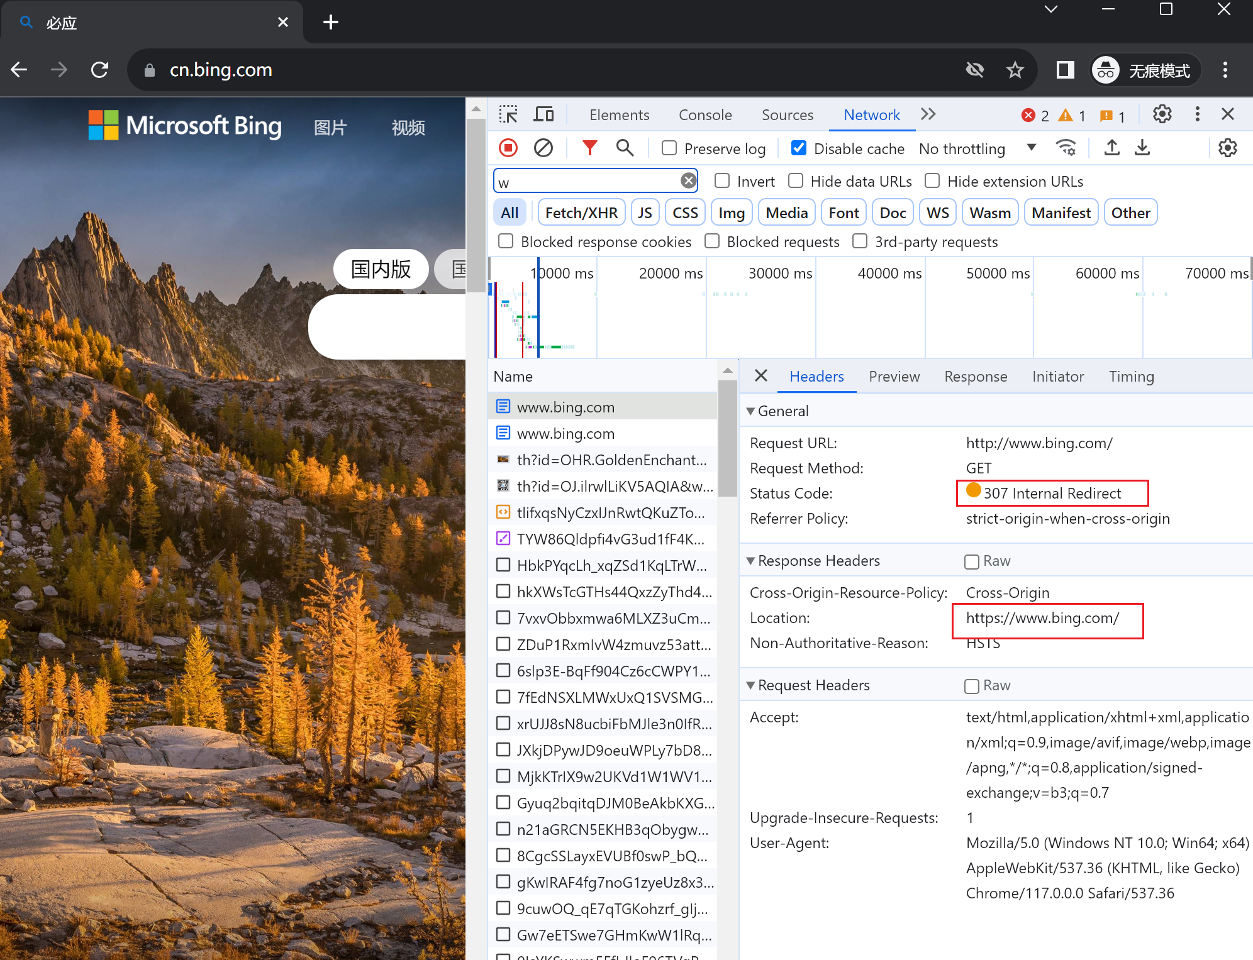
Task: Toggle the network filter funnel icon
Action: [589, 148]
